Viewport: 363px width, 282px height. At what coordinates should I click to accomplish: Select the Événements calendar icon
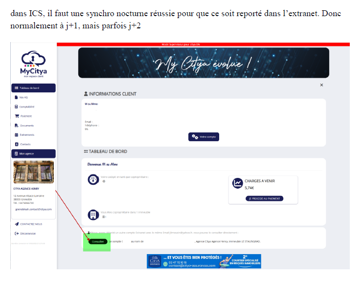17,135
